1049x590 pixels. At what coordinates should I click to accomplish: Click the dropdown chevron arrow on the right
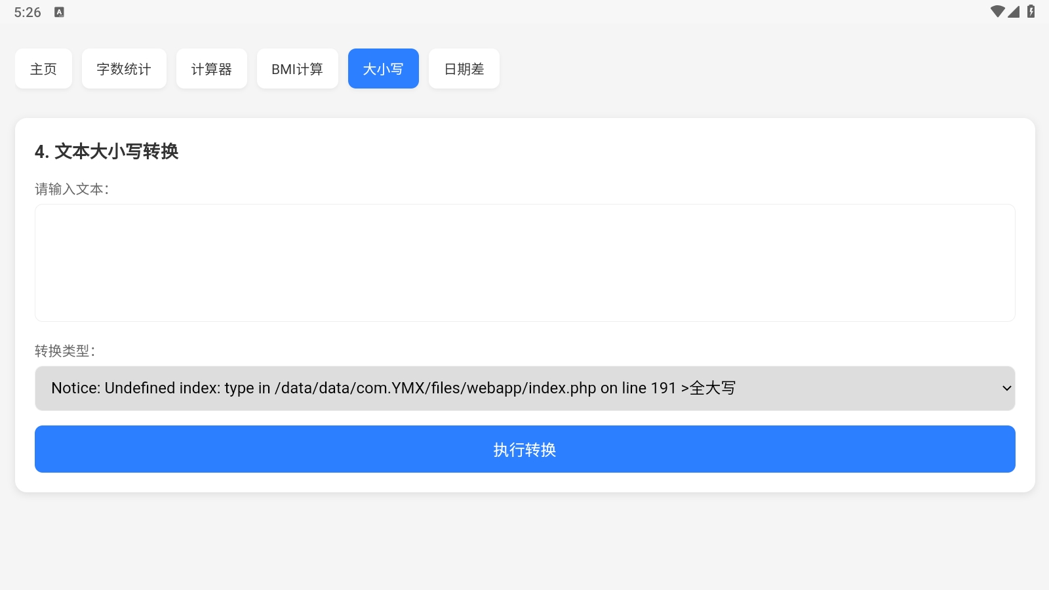coord(1008,388)
